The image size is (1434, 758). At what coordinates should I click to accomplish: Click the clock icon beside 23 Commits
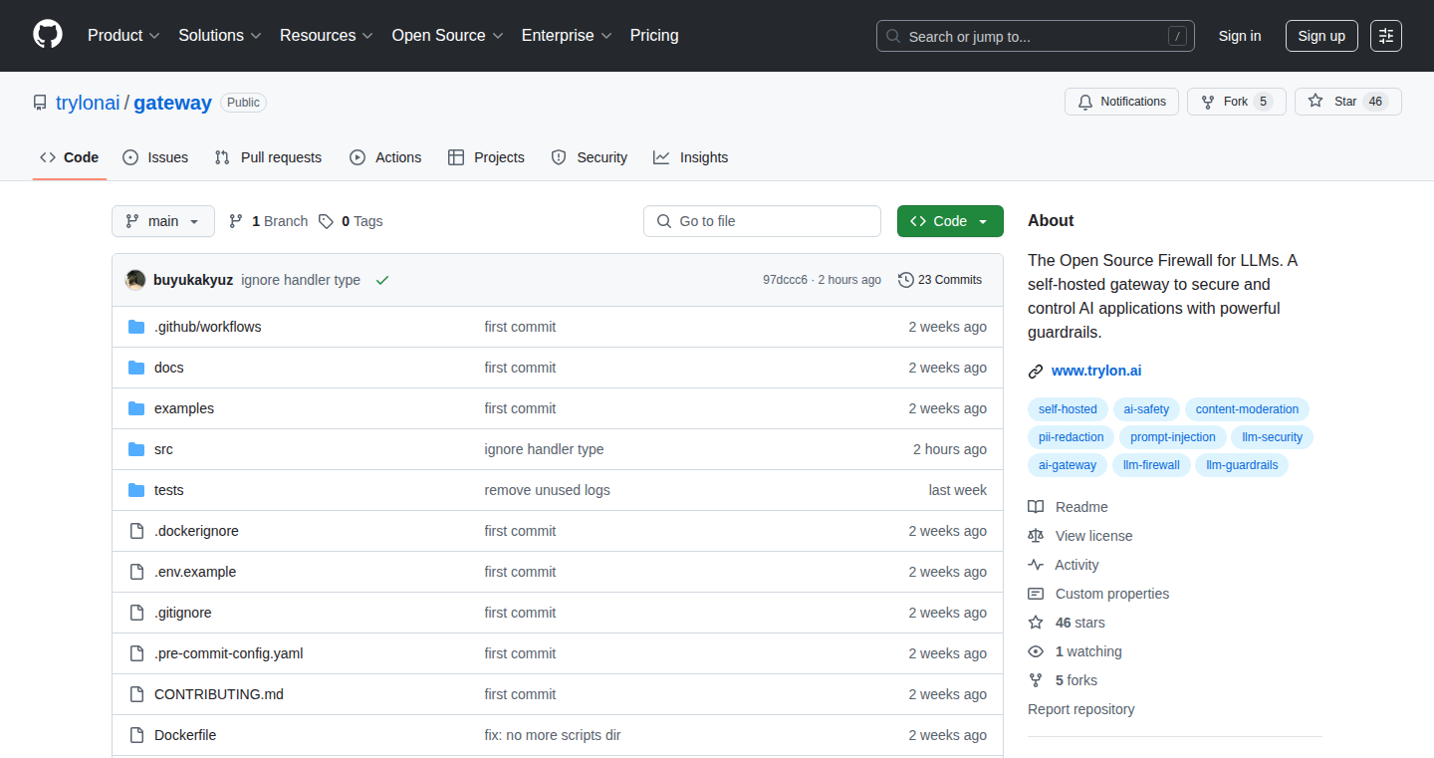pos(905,280)
